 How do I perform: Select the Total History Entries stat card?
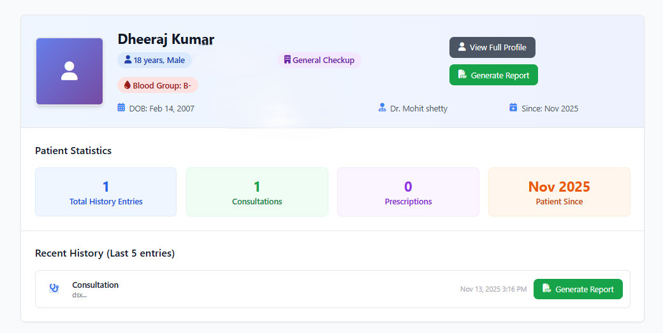point(106,192)
